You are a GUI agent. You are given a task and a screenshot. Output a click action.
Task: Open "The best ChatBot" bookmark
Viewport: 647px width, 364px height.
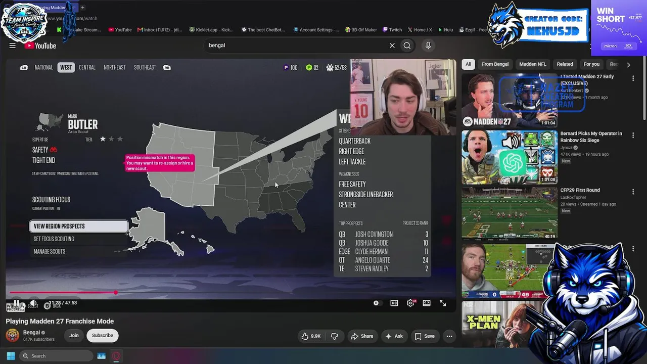coord(263,30)
